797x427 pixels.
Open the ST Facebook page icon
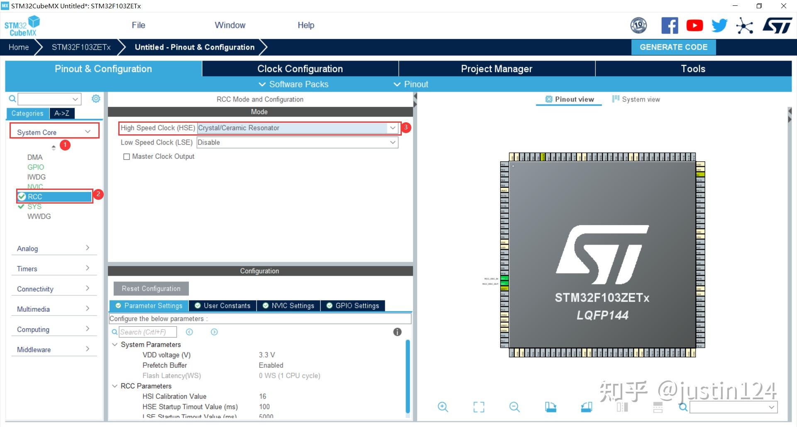(x=670, y=26)
